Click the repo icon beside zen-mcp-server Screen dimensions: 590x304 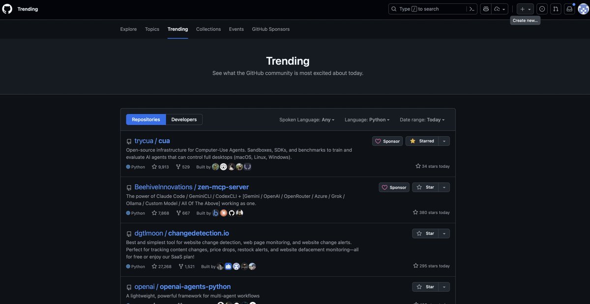(x=129, y=188)
